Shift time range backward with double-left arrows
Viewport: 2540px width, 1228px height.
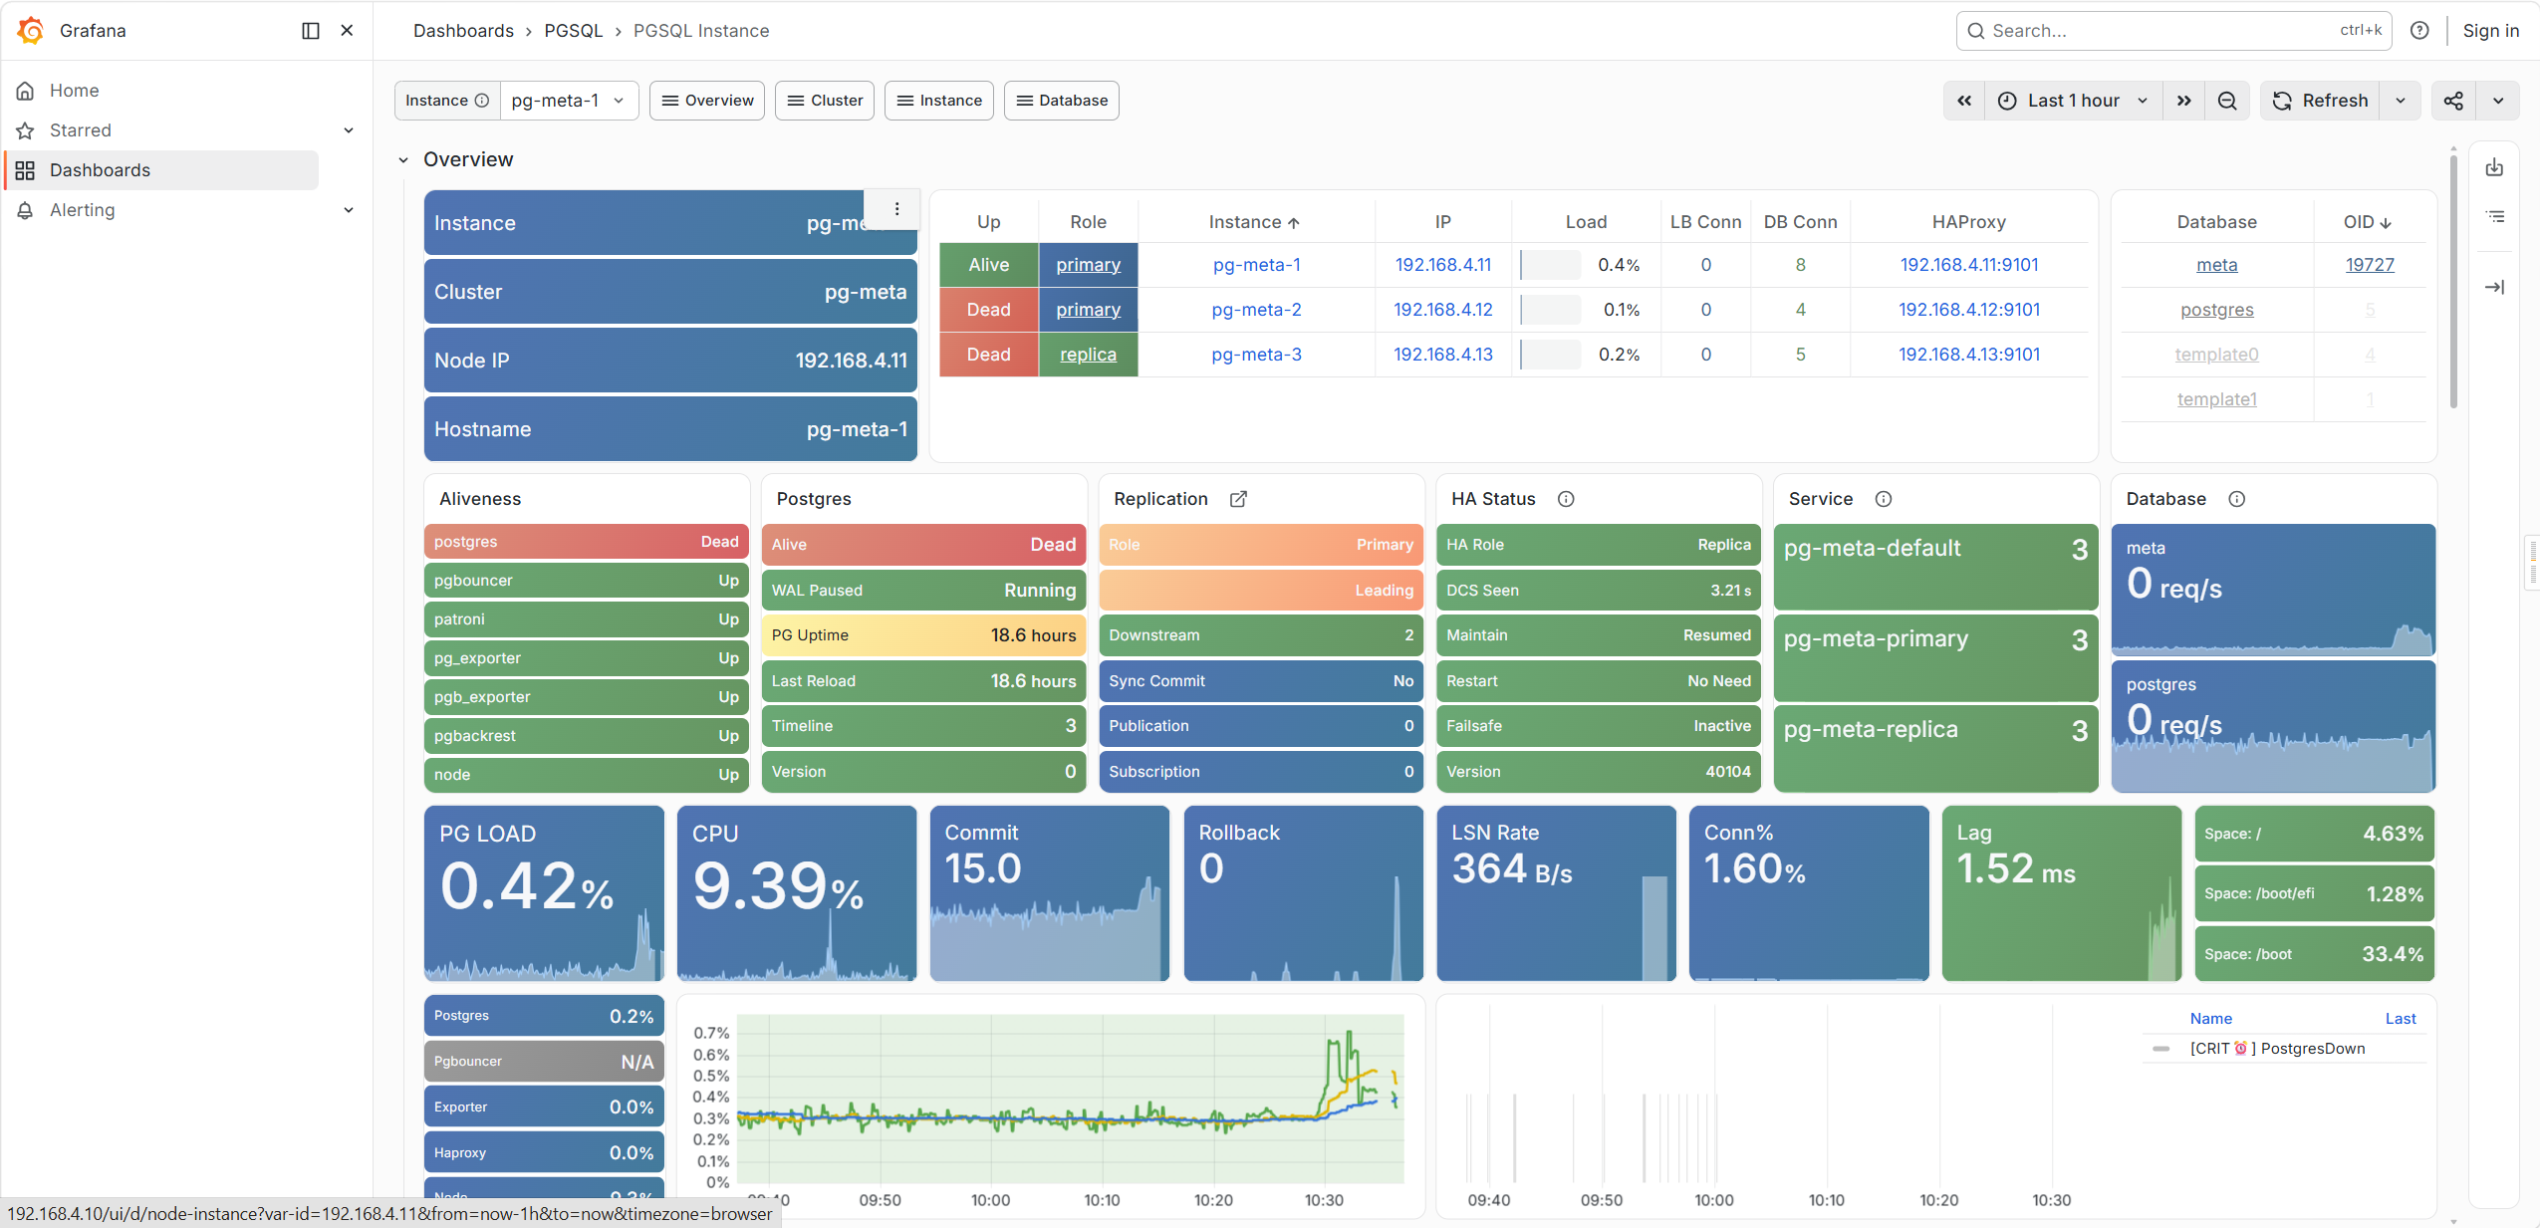click(1964, 101)
